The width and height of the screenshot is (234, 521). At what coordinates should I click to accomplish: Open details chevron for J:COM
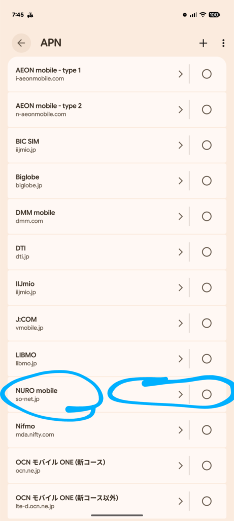181,323
